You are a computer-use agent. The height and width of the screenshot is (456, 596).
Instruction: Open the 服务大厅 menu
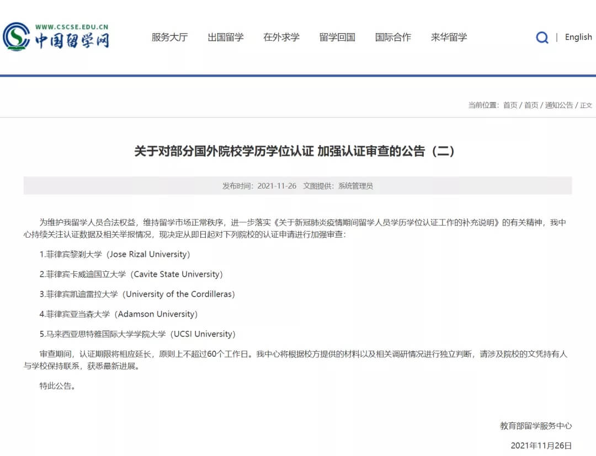coord(169,37)
